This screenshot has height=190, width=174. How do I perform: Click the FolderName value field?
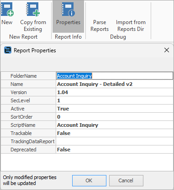(115, 76)
